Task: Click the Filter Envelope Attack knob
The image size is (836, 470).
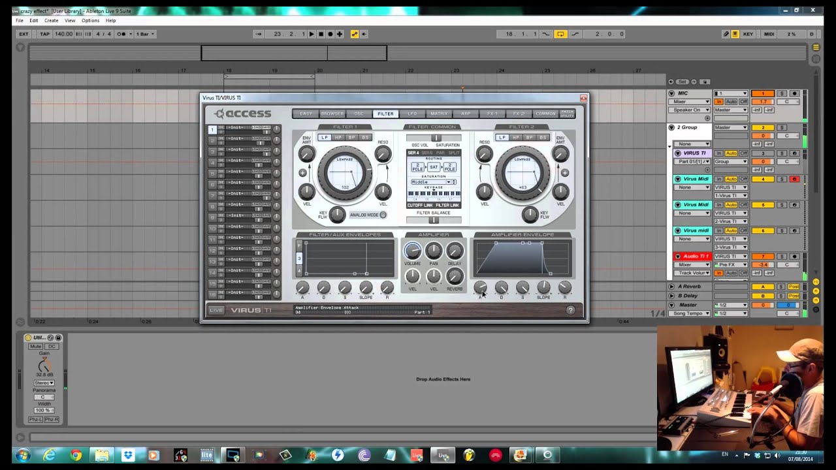Action: click(x=302, y=287)
